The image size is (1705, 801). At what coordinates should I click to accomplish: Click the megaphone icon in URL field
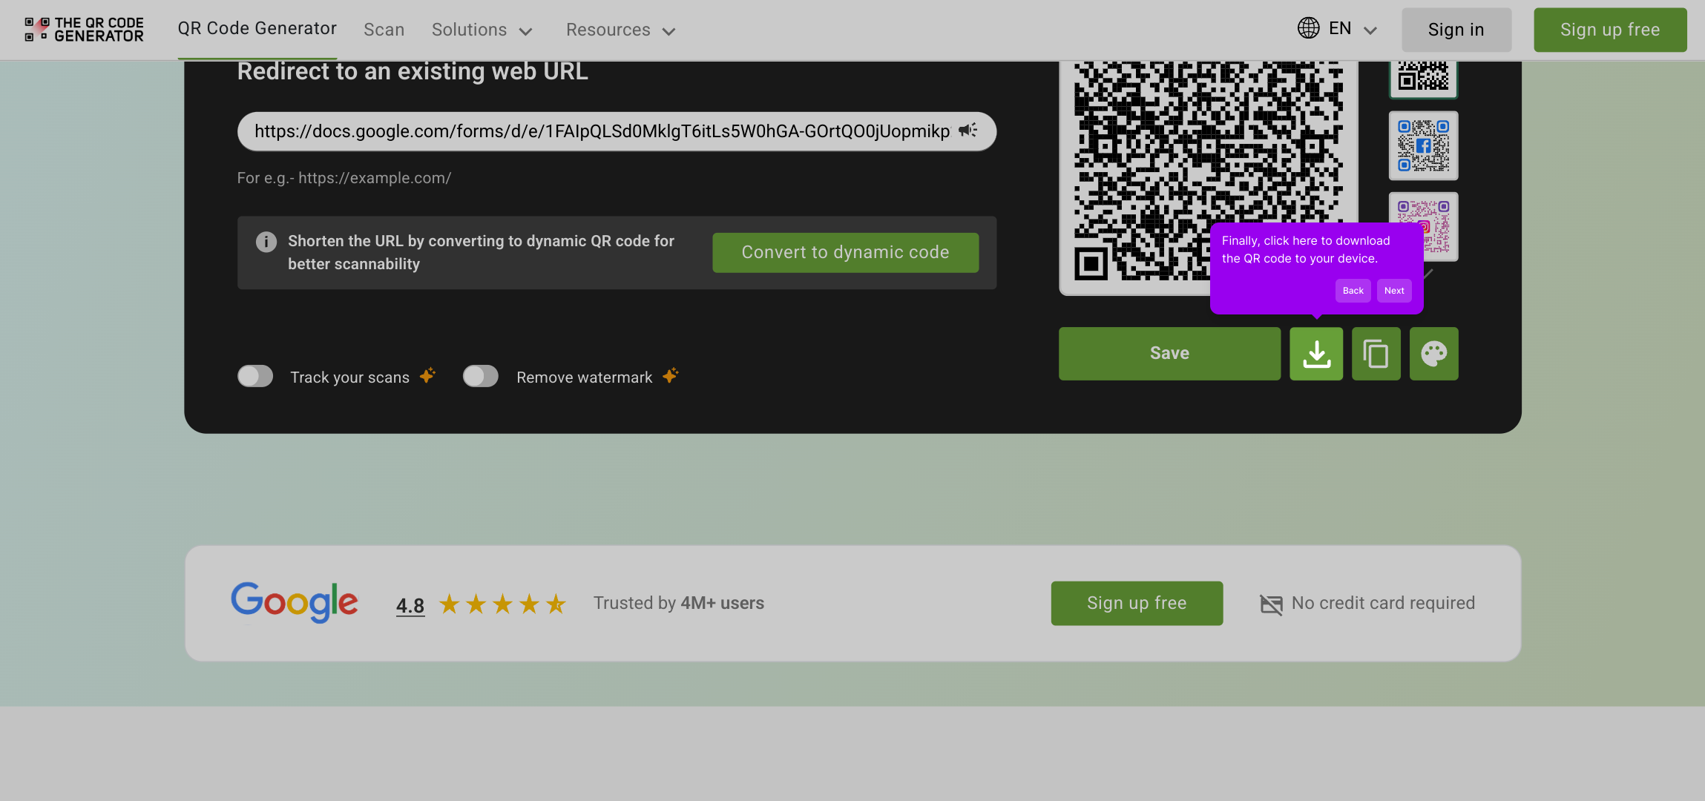pos(968,131)
